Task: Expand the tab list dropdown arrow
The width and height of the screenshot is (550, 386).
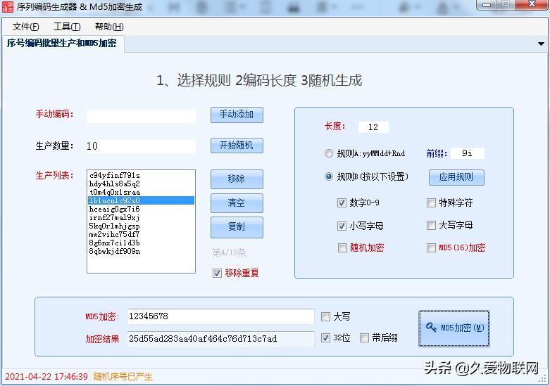Action: click(x=541, y=44)
